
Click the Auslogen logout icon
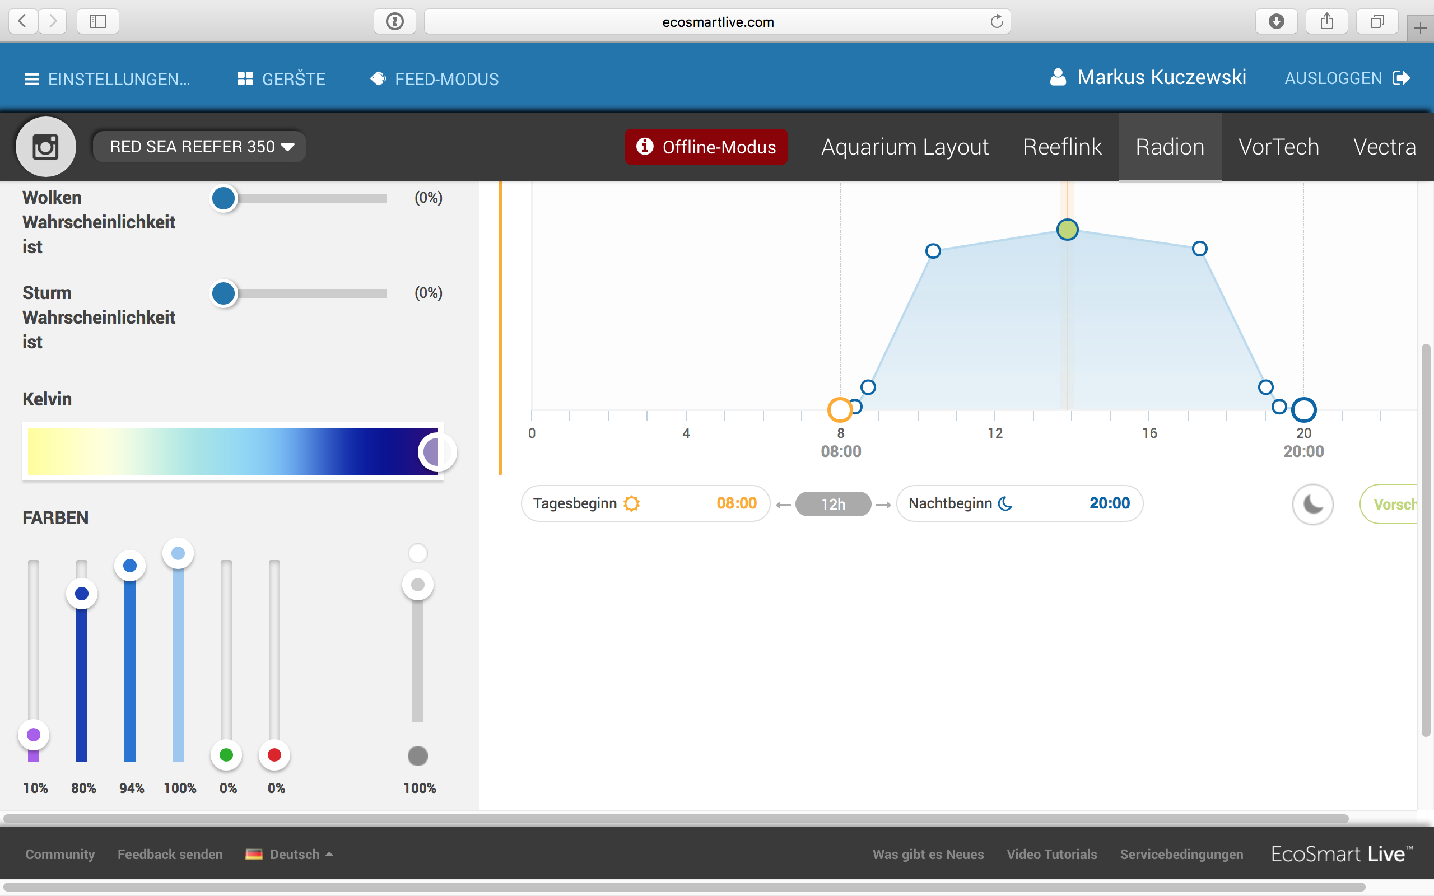pyautogui.click(x=1402, y=78)
